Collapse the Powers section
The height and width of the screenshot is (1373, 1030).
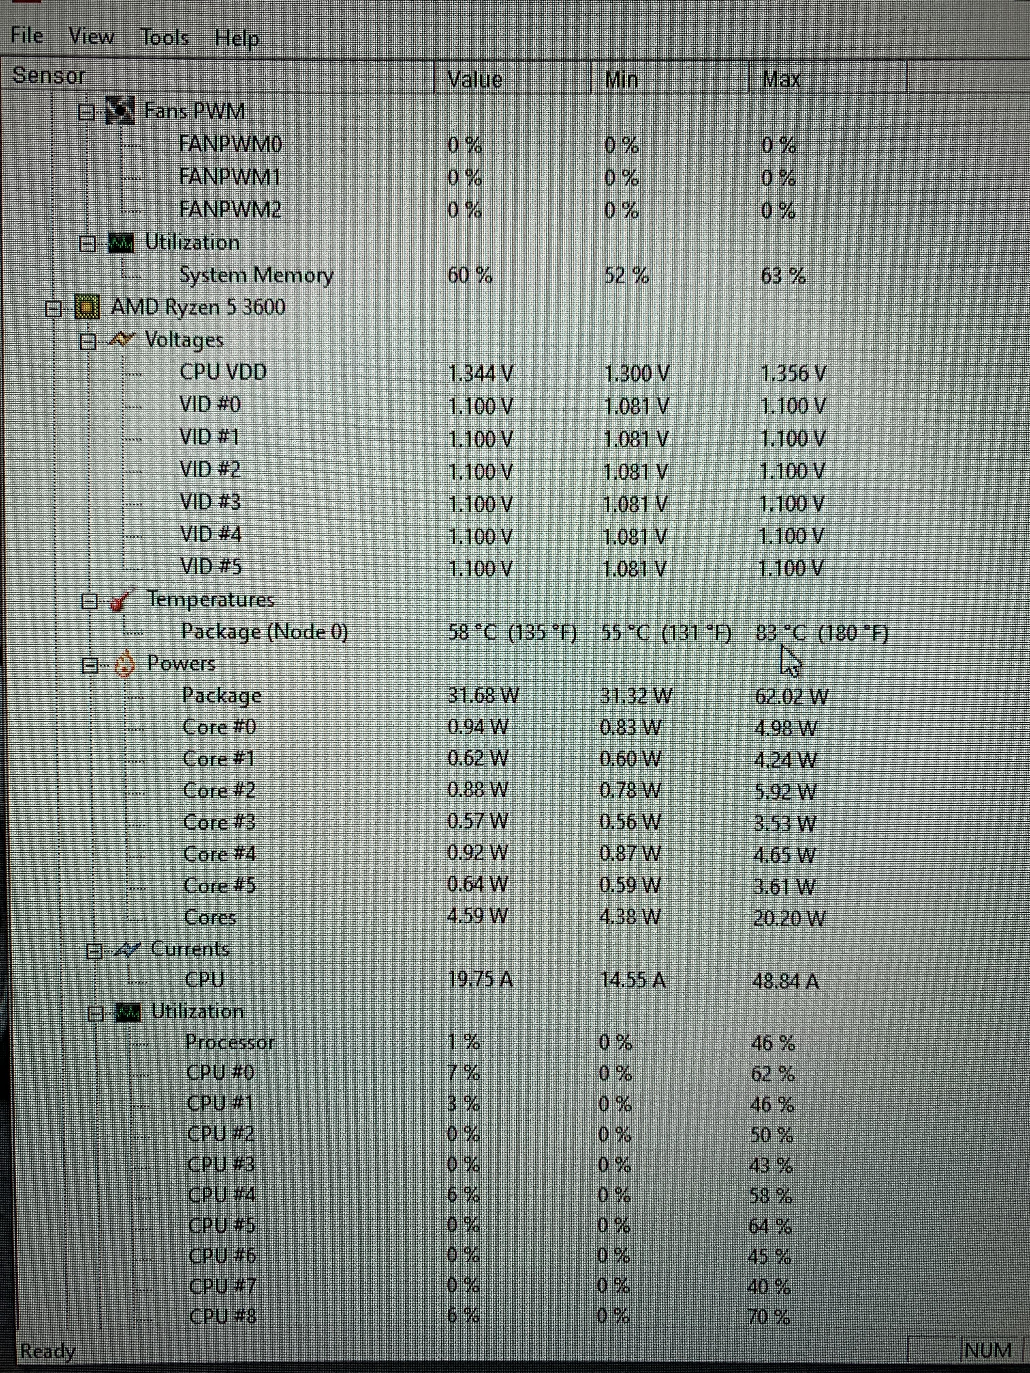[x=91, y=665]
